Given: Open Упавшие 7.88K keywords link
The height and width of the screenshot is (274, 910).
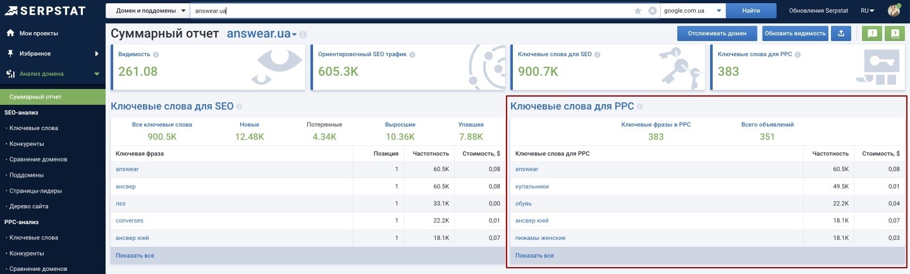Looking at the screenshot, I should (471, 131).
